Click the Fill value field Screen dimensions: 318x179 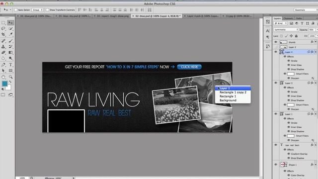pyautogui.click(x=312, y=36)
